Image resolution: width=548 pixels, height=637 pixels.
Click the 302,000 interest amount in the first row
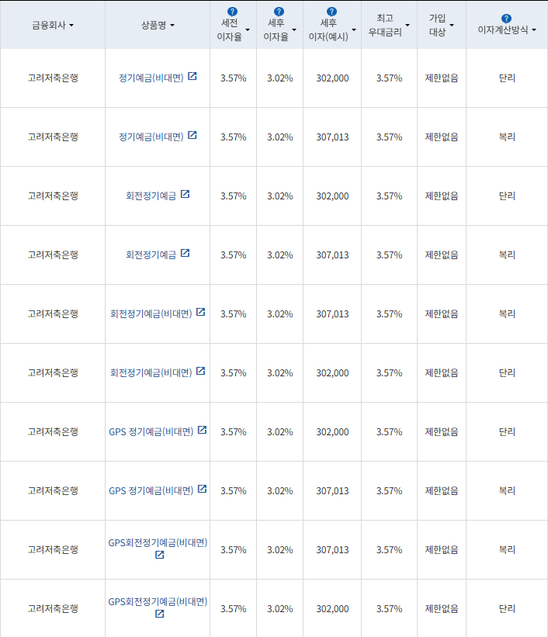tap(331, 78)
